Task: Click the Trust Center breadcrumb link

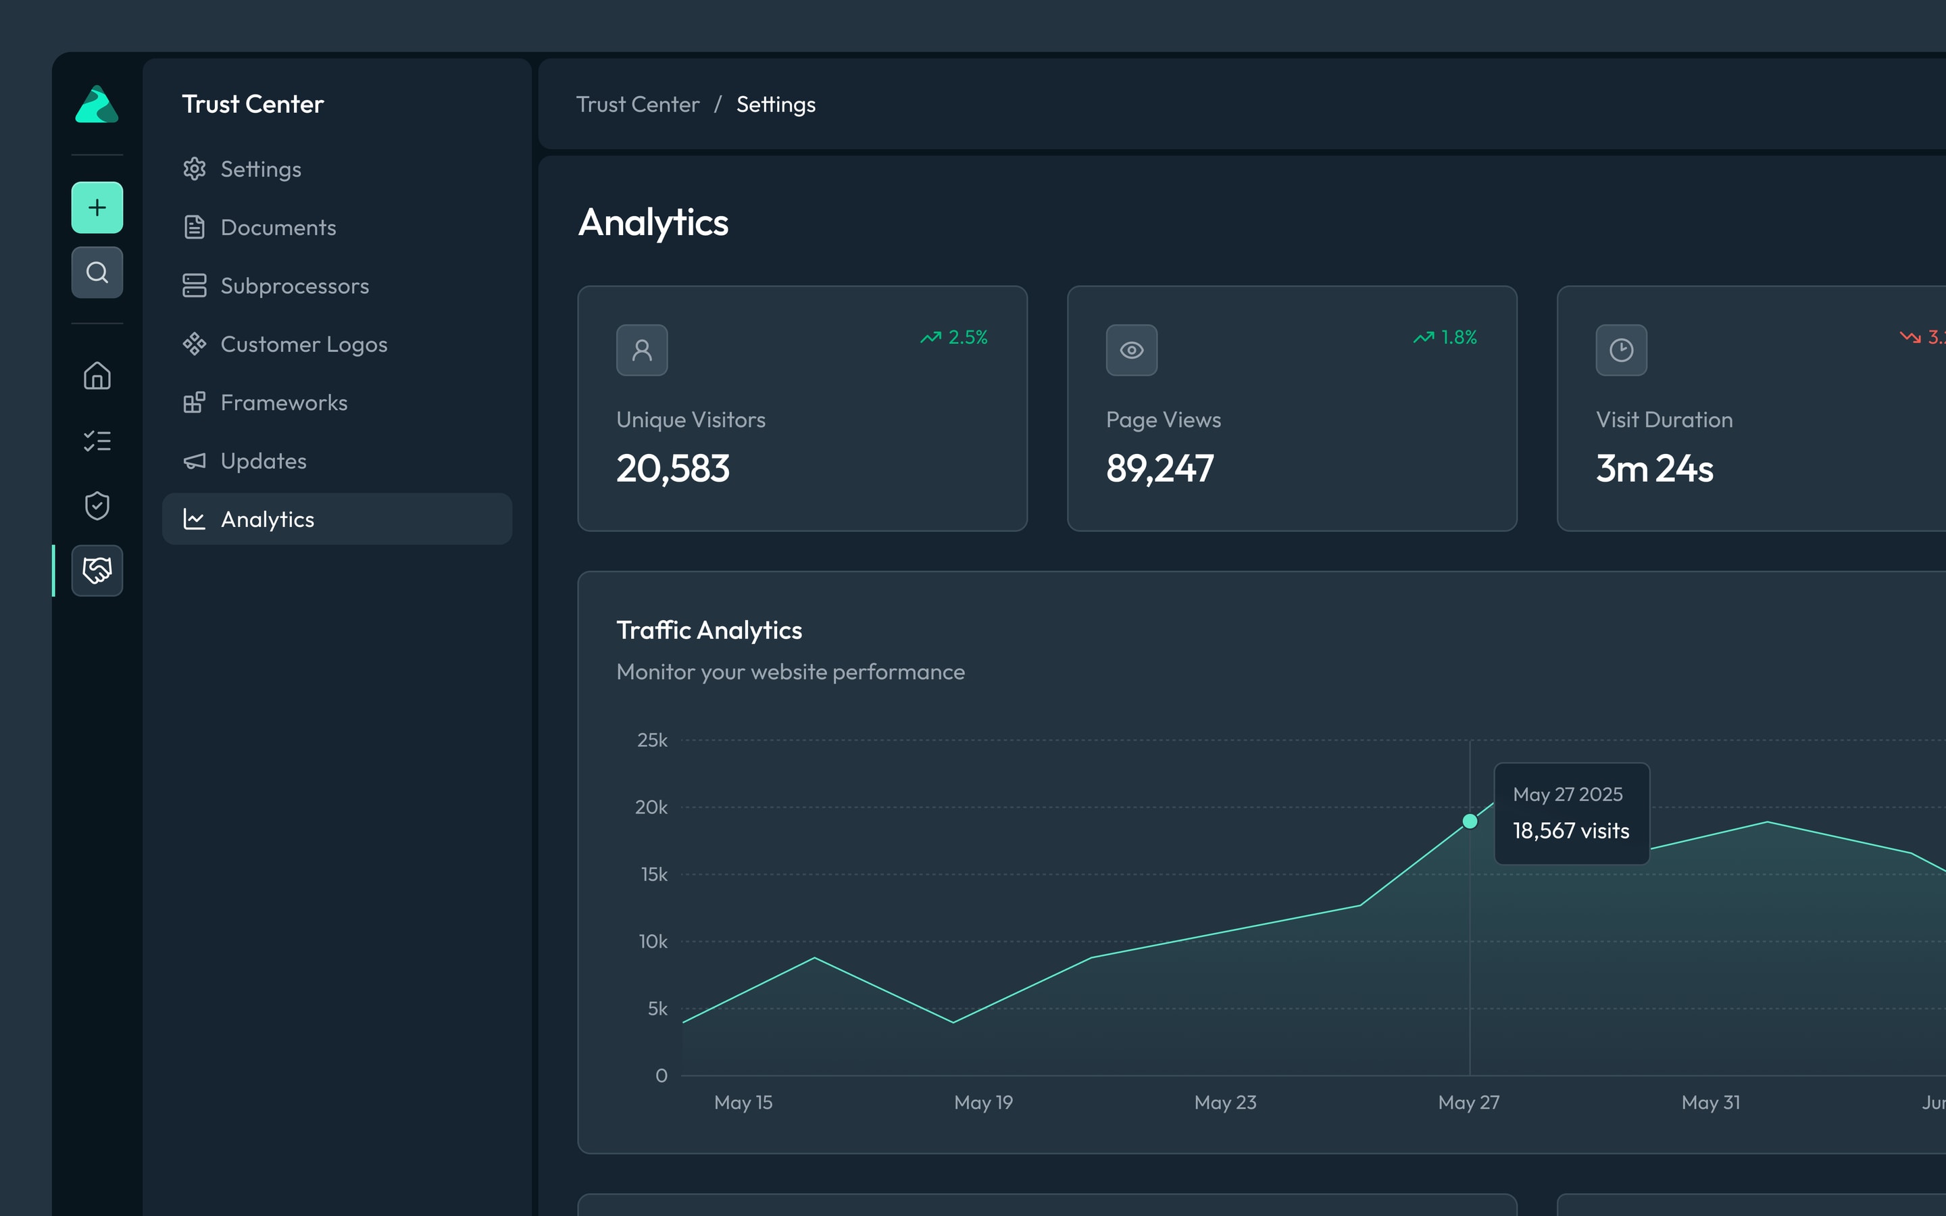Action: (638, 105)
